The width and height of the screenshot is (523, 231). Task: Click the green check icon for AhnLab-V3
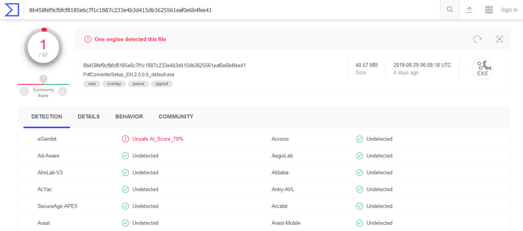[125, 172]
